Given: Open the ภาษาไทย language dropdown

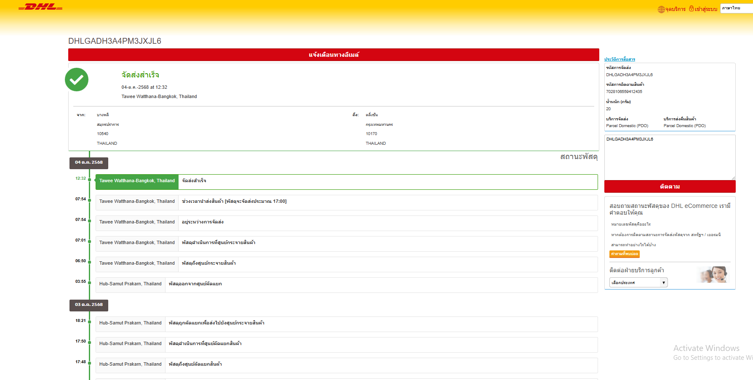Looking at the screenshot, I should [737, 8].
